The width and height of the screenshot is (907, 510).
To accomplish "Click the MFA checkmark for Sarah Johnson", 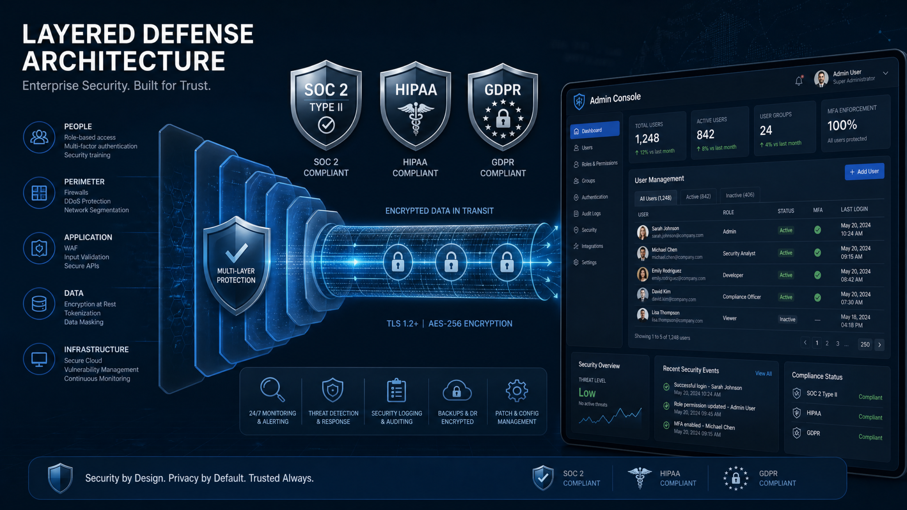I will [818, 230].
